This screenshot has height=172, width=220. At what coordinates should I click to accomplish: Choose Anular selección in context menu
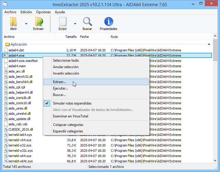tap(96, 67)
